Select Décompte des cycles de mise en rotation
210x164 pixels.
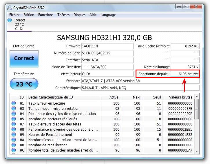[102, 114]
